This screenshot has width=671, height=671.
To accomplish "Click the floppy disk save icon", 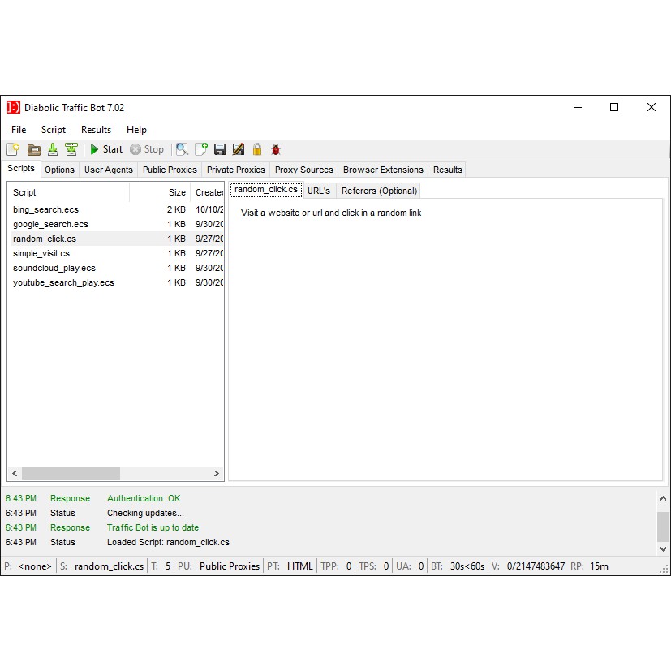I will (x=220, y=149).
